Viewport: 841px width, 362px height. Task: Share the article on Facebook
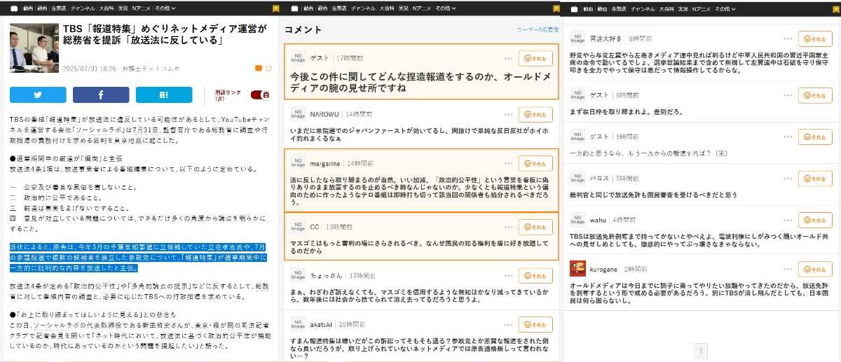(101, 95)
